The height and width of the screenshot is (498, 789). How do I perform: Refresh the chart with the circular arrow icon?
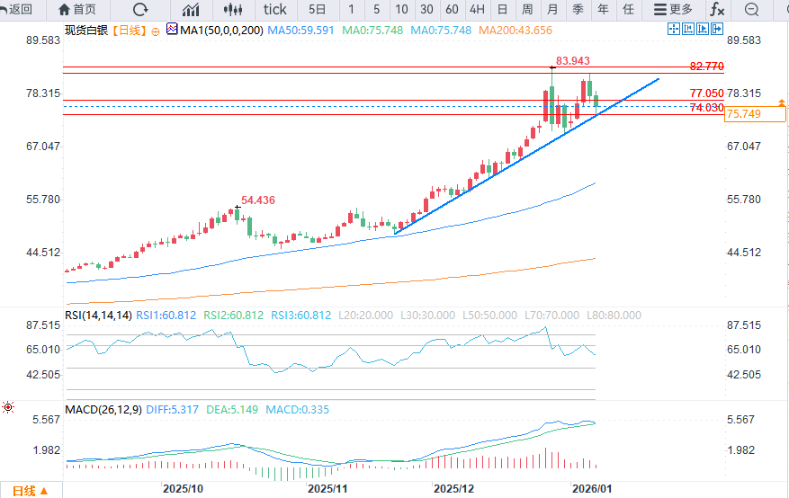pos(140,10)
